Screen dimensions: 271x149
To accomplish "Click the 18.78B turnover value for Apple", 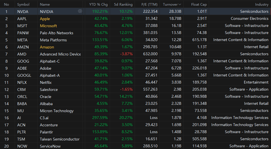I will tap(175, 19).
